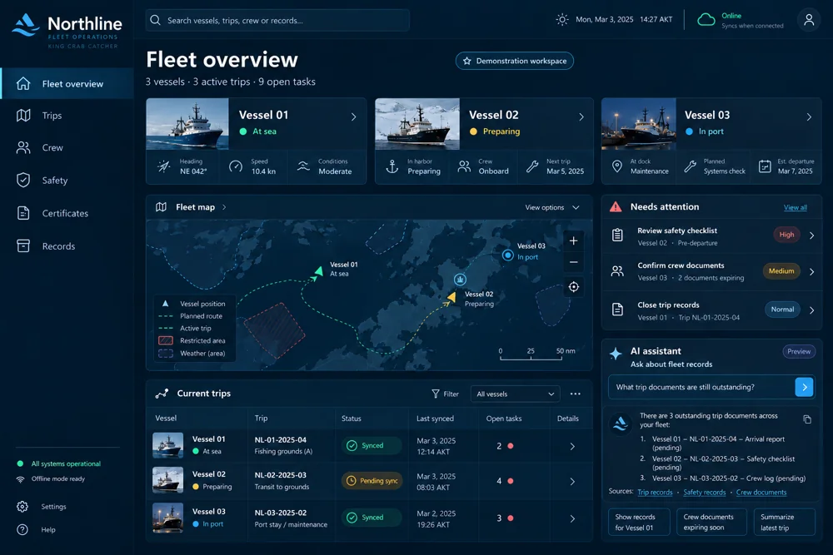The image size is (833, 555).
Task: Click the search magnifier icon
Action: pos(155,20)
